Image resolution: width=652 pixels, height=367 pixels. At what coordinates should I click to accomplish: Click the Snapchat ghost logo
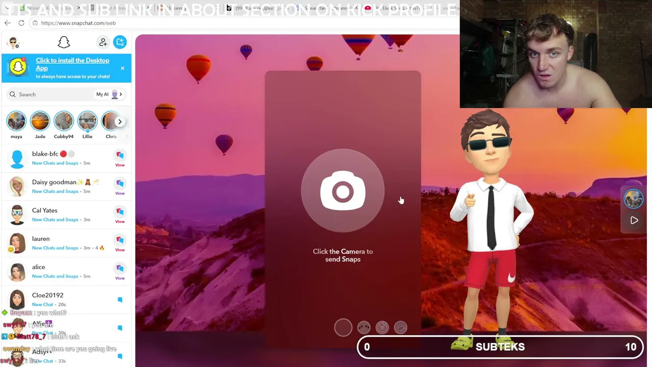click(64, 42)
